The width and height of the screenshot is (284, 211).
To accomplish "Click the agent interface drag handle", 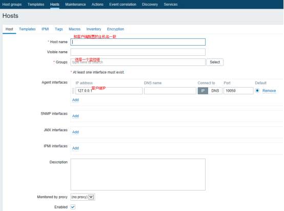I will 73,91.
